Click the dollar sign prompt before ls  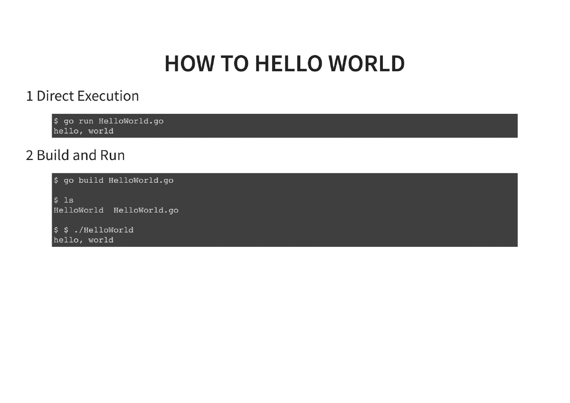(x=56, y=200)
